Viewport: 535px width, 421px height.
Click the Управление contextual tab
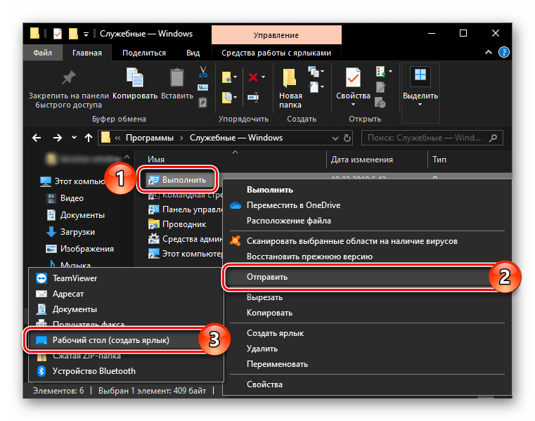(276, 35)
